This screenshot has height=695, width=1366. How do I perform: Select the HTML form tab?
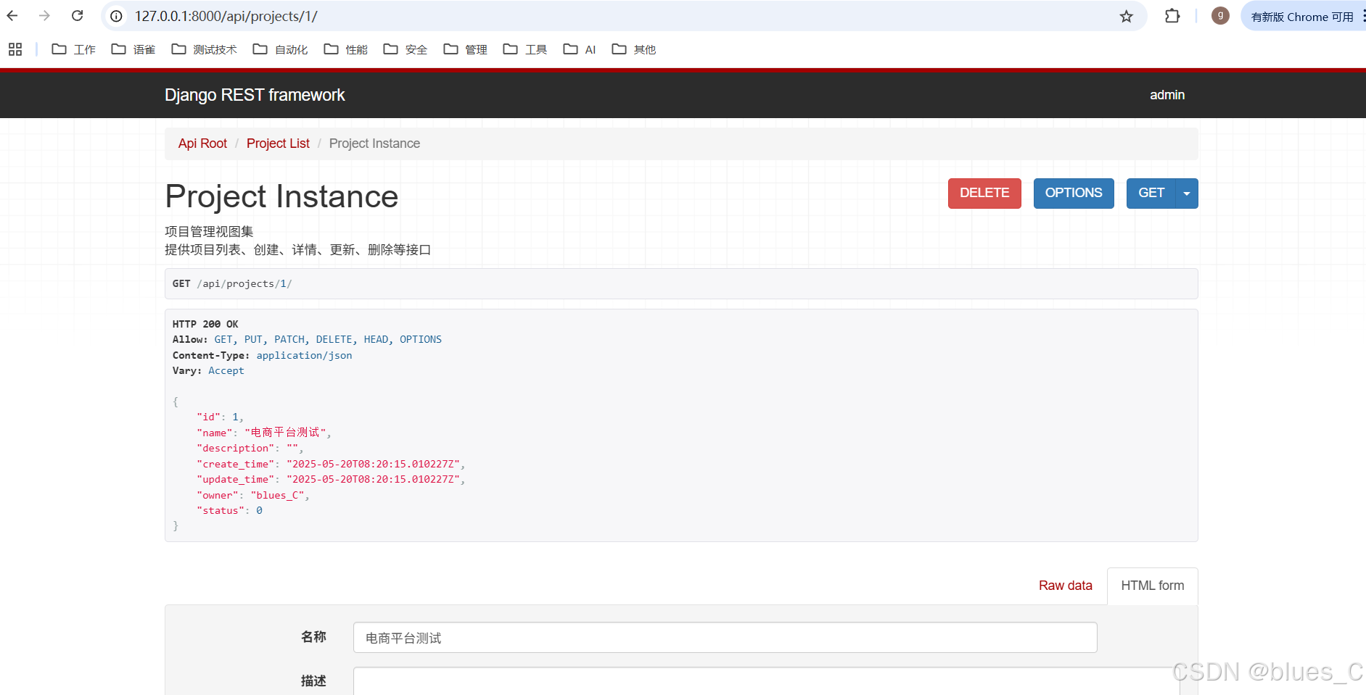(1152, 586)
